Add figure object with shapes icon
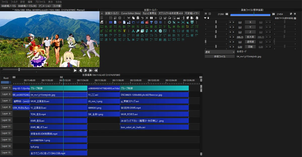The width and height of the screenshot is (302, 157). click(129, 22)
